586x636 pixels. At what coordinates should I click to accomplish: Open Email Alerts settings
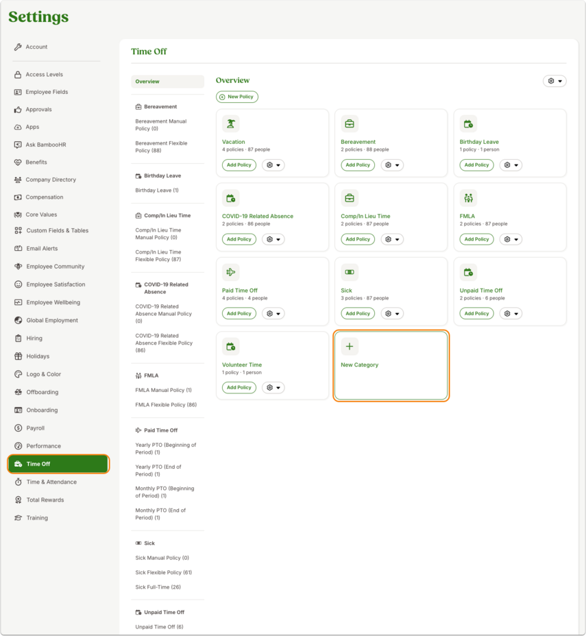[x=42, y=249]
